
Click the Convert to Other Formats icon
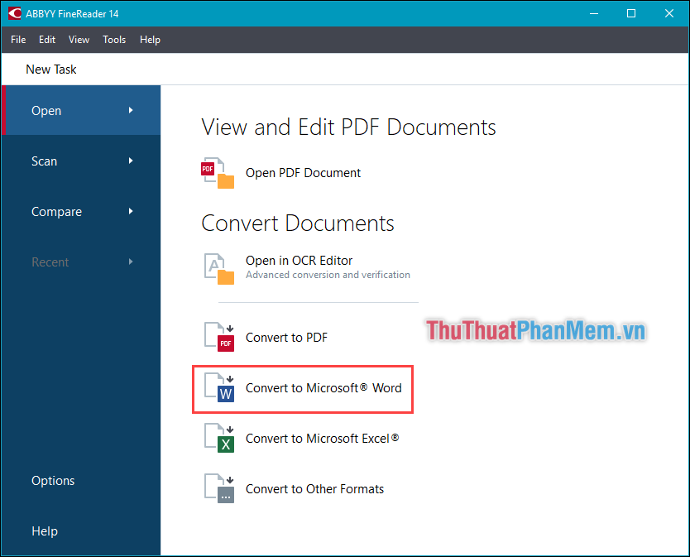tap(219, 488)
